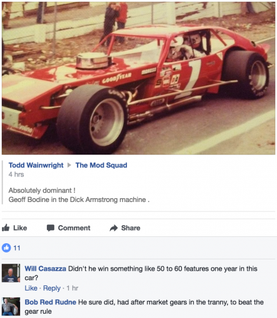Viewport: 277px width, 318px height.
Task: Click the Share button label
Action: click(x=131, y=228)
